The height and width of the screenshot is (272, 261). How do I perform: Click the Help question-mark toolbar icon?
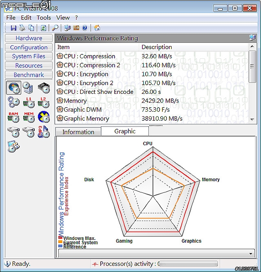point(85,28)
